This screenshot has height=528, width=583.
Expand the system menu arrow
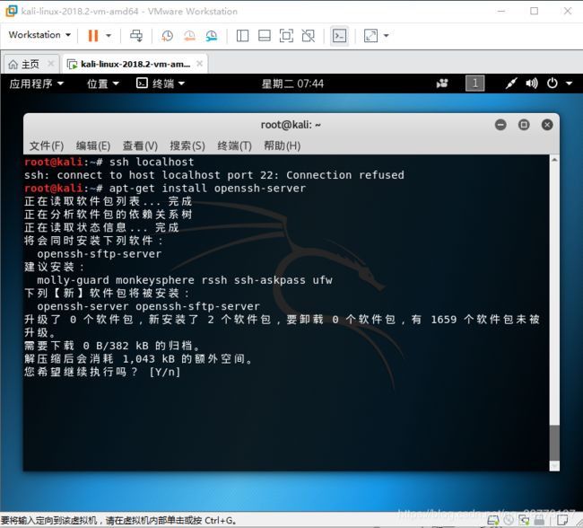click(x=570, y=84)
